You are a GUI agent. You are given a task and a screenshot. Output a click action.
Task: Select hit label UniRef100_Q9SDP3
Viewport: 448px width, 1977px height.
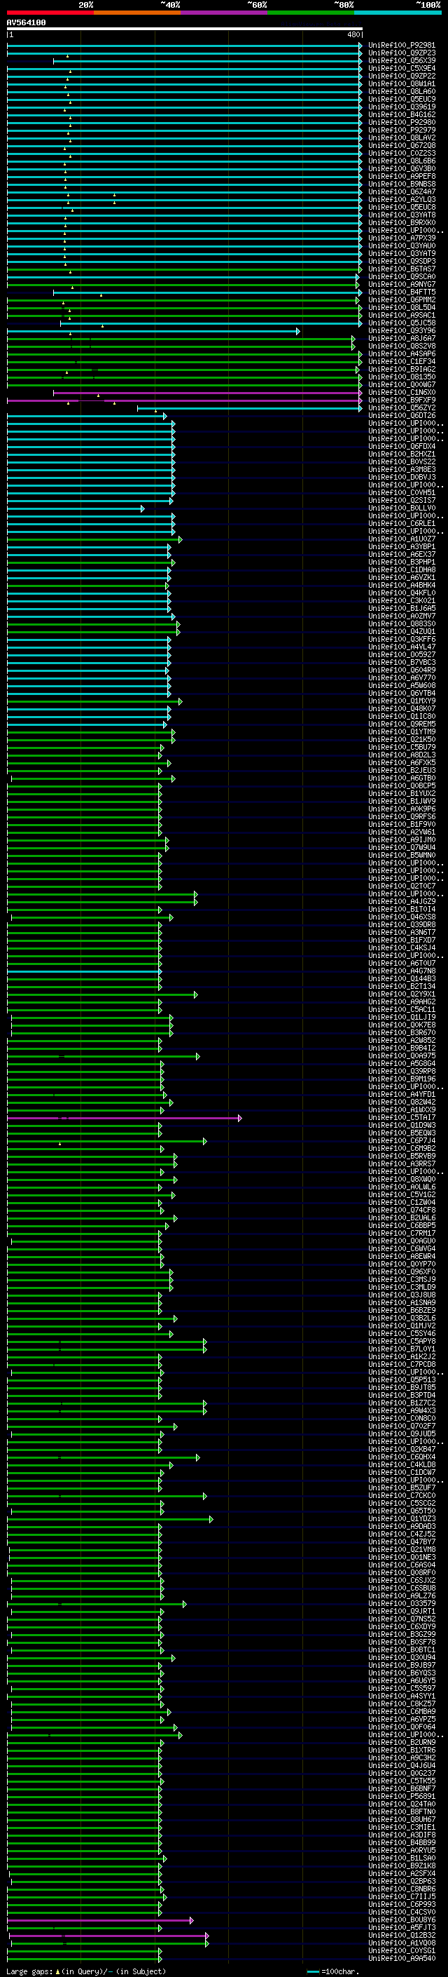tap(402, 261)
